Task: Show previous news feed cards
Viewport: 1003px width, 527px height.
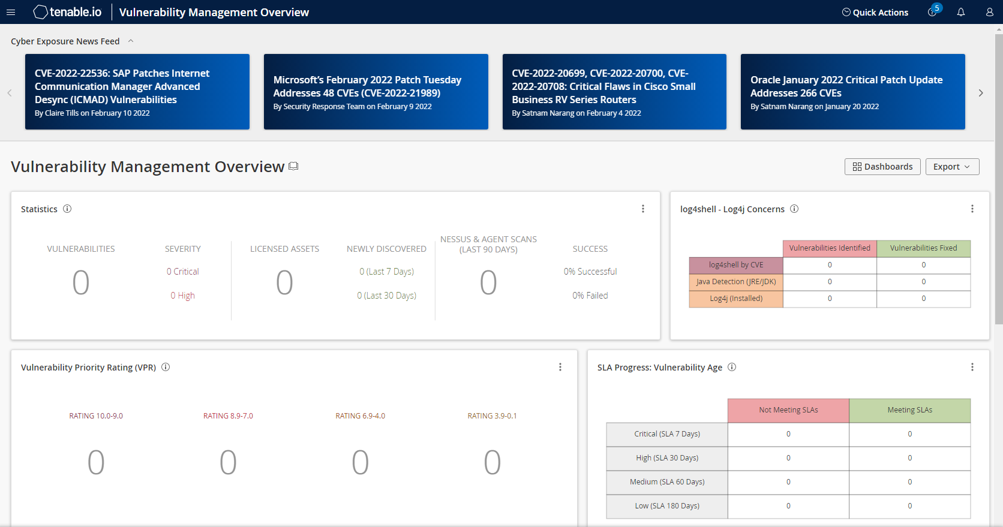Action: pos(10,93)
